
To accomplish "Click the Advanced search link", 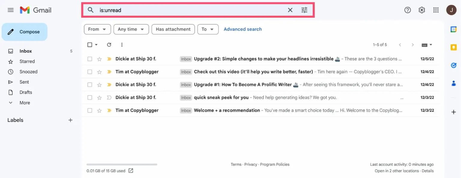I will click(243, 29).
